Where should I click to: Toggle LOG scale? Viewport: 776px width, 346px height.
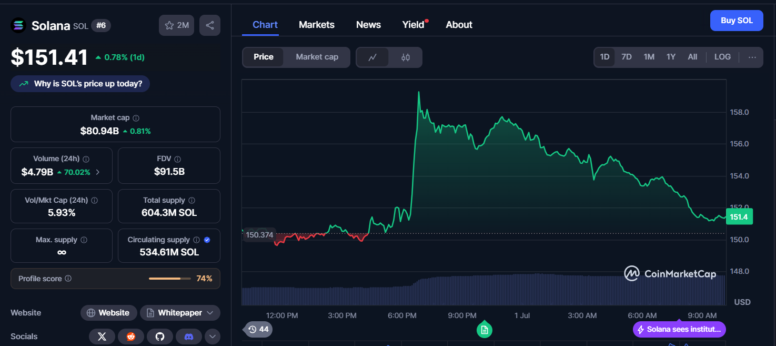(722, 57)
